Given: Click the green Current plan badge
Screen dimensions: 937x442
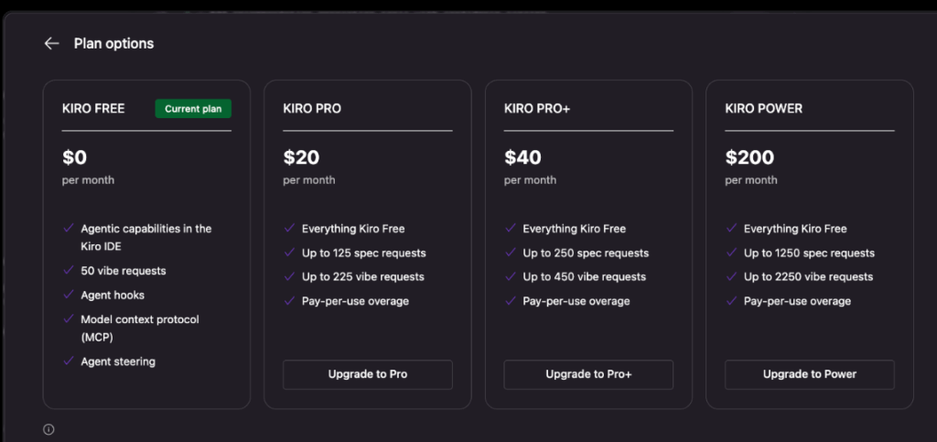Looking at the screenshot, I should (193, 109).
